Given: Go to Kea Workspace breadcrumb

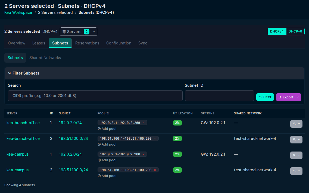Looking at the screenshot, I should pyautogui.click(x=18, y=12).
